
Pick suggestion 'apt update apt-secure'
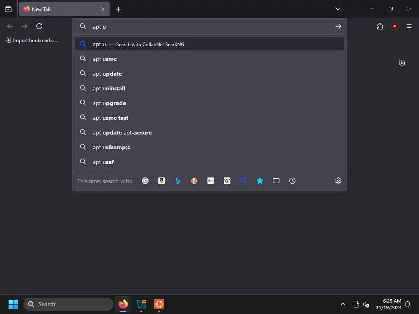pos(209,132)
